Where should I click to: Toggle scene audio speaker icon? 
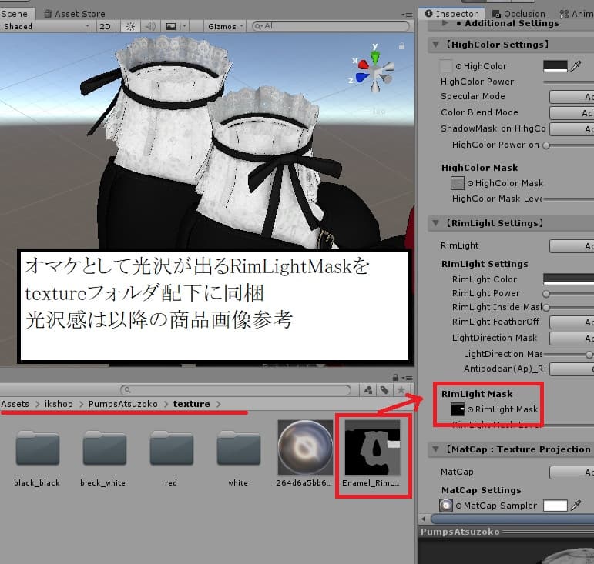(150, 26)
